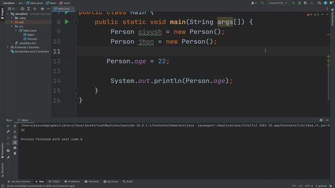
Task: Click down arrow in Run panel toolbar
Action: [15, 132]
